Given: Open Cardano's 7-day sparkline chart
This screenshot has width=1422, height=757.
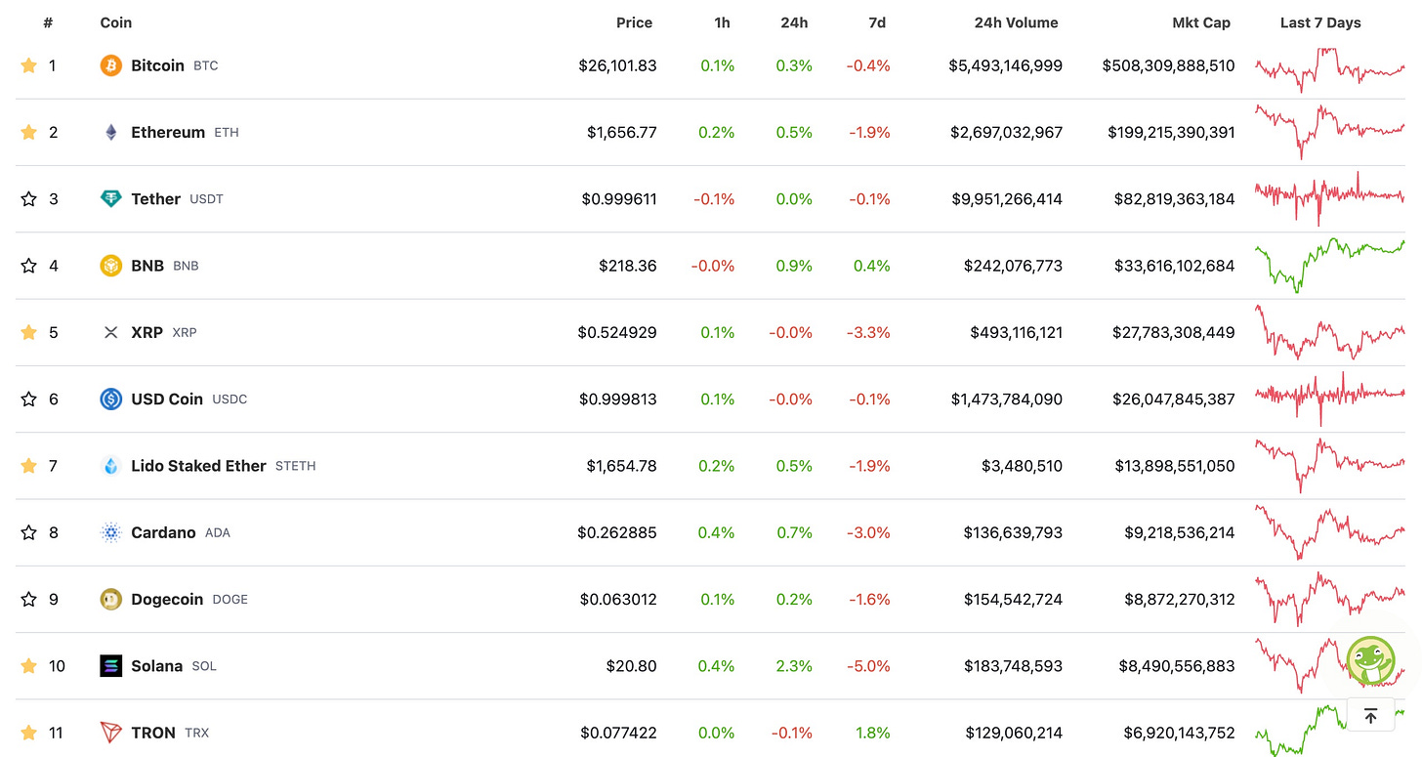Looking at the screenshot, I should pyautogui.click(x=1330, y=532).
